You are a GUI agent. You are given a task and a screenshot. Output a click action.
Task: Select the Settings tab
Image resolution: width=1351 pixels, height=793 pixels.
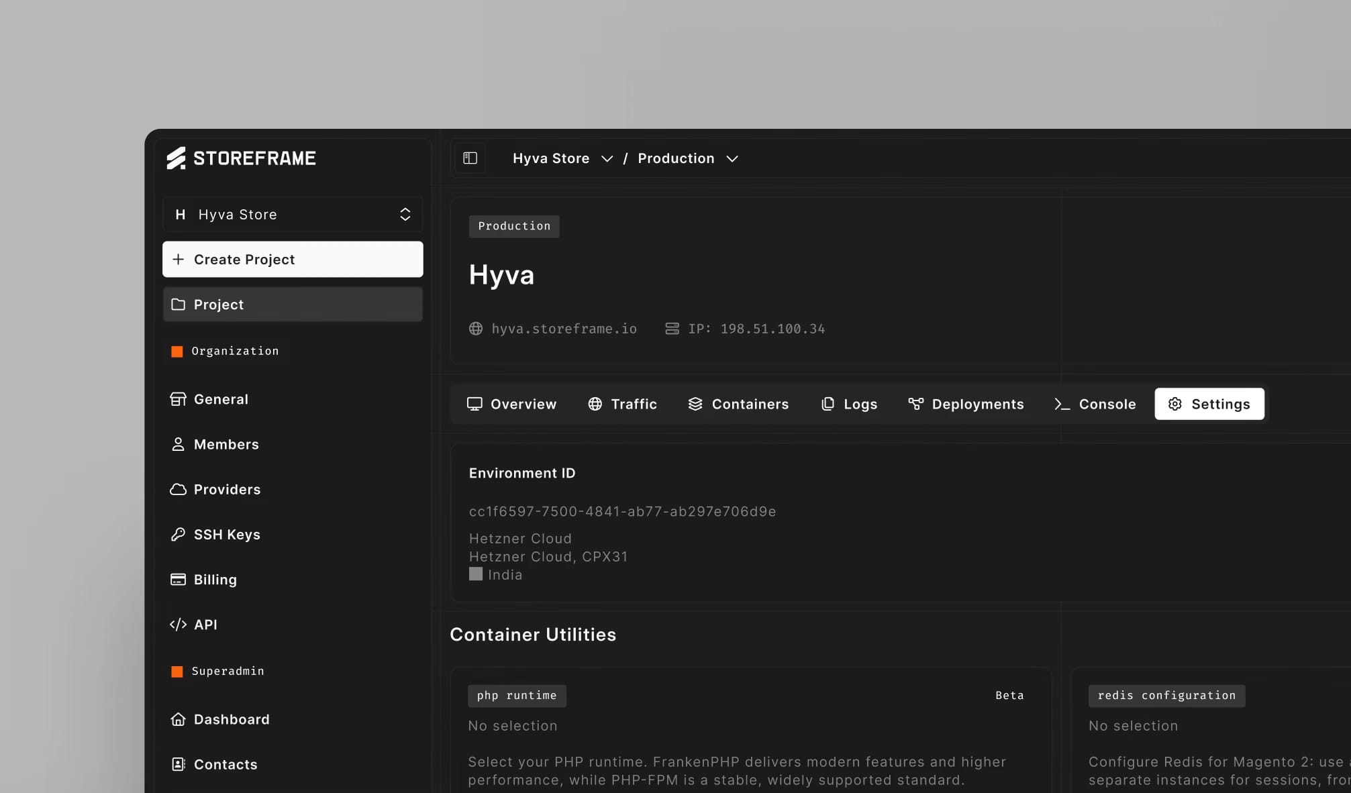(x=1209, y=404)
